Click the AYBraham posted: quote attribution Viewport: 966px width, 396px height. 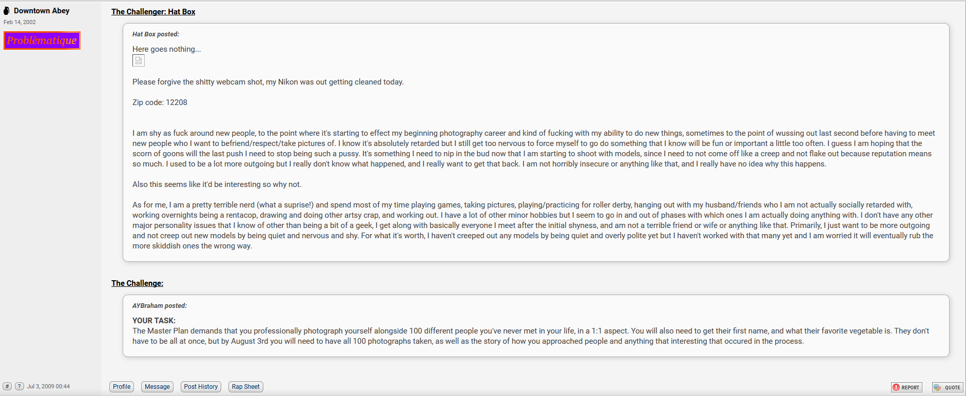pyautogui.click(x=160, y=306)
